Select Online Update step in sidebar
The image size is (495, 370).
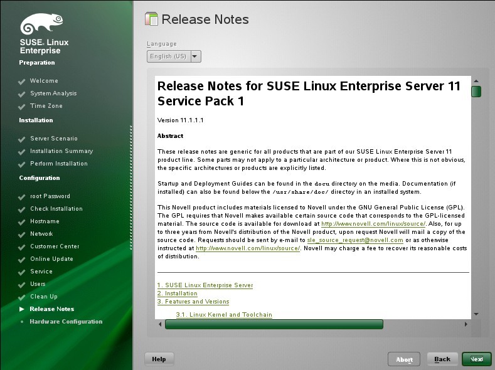pos(51,259)
